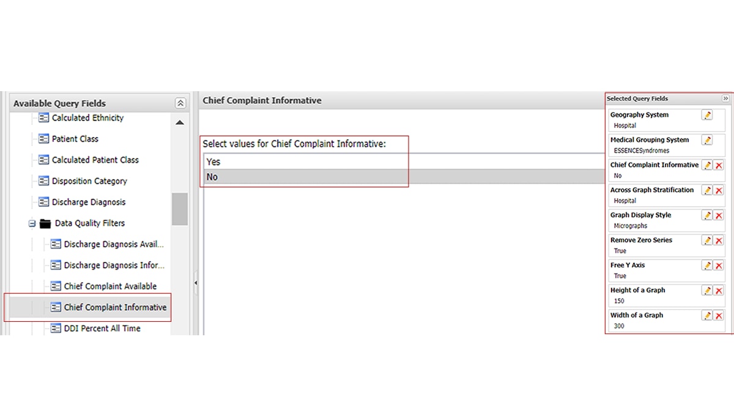Click the Selected Query Fields panel title

pyautogui.click(x=637, y=99)
